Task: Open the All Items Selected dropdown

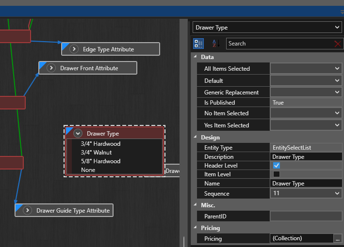Action: click(x=337, y=69)
